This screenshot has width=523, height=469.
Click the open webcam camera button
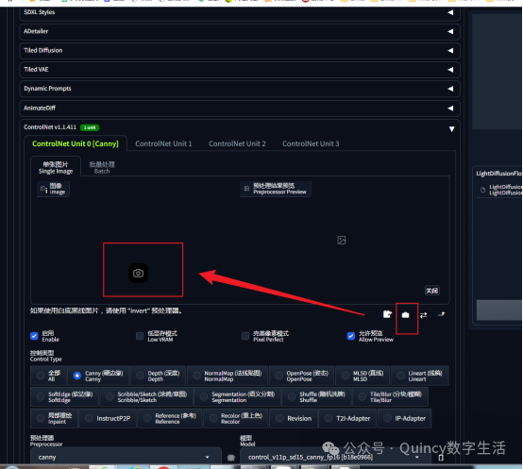(x=405, y=315)
